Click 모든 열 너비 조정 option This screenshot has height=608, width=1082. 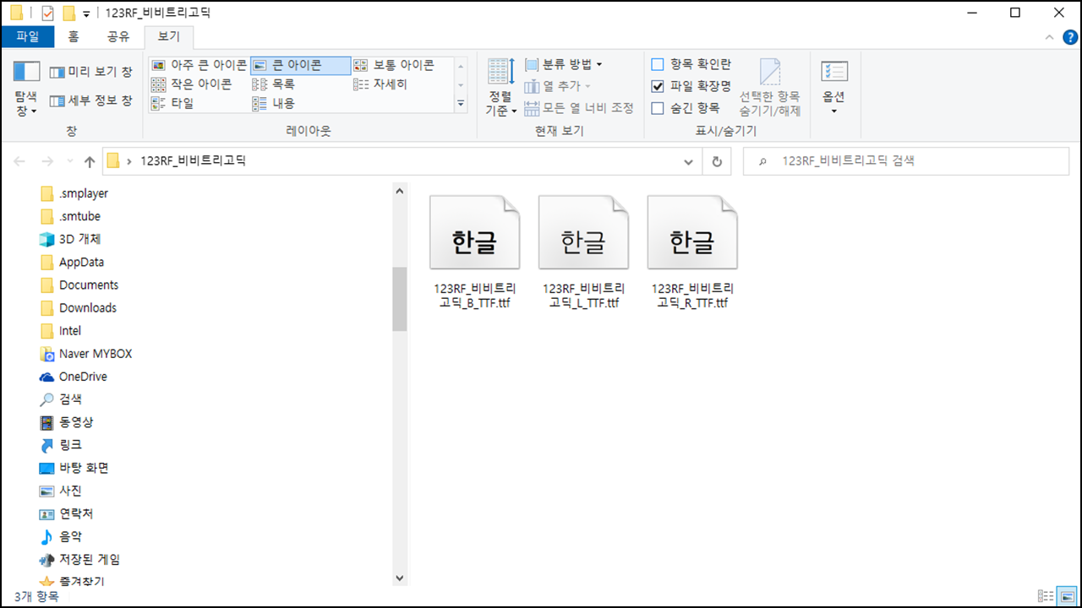coord(579,108)
